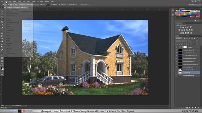Select the Gradient tool
The height and width of the screenshot is (113, 202).
click(x=2, y=41)
